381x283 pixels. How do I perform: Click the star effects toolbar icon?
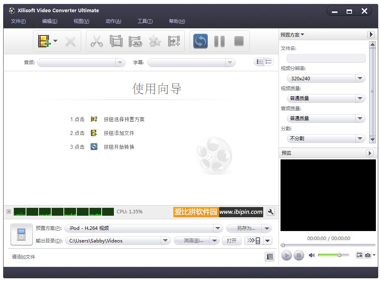click(x=155, y=41)
